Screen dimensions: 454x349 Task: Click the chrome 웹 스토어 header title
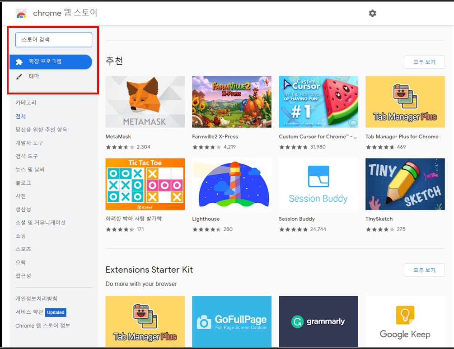click(65, 13)
